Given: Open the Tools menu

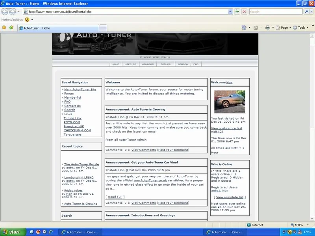Looking at the screenshot, I should coord(300,28).
